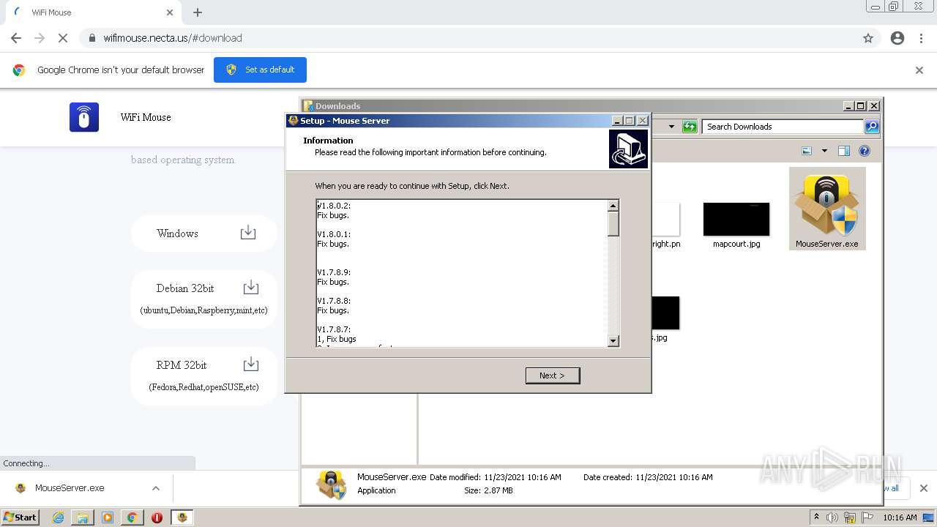This screenshot has height=527, width=937.
Task: Show hidden tray icons arrow
Action: 816,517
